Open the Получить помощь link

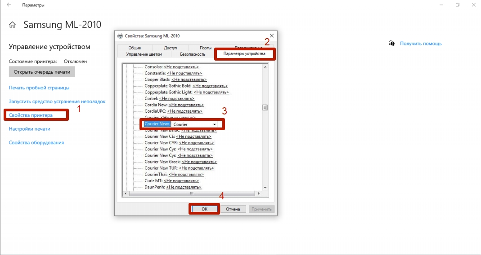pyautogui.click(x=421, y=44)
